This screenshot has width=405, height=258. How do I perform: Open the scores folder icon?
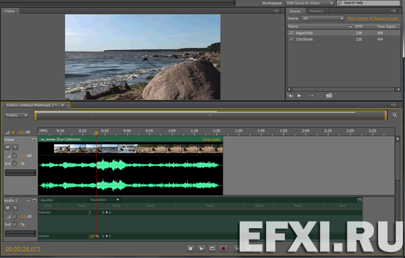(x=329, y=96)
